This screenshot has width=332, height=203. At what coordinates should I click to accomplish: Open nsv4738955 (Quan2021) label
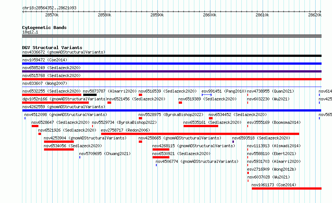pos(270,91)
